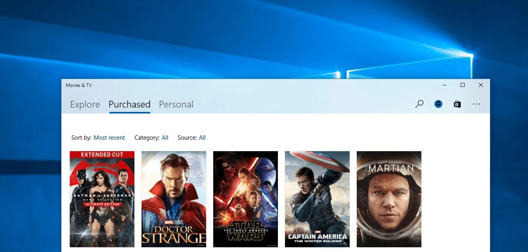528x252 pixels.
Task: Open the Source All filter
Action: (202, 138)
